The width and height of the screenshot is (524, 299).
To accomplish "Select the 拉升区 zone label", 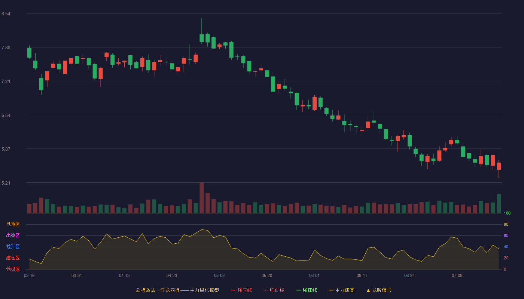I will [13, 247].
